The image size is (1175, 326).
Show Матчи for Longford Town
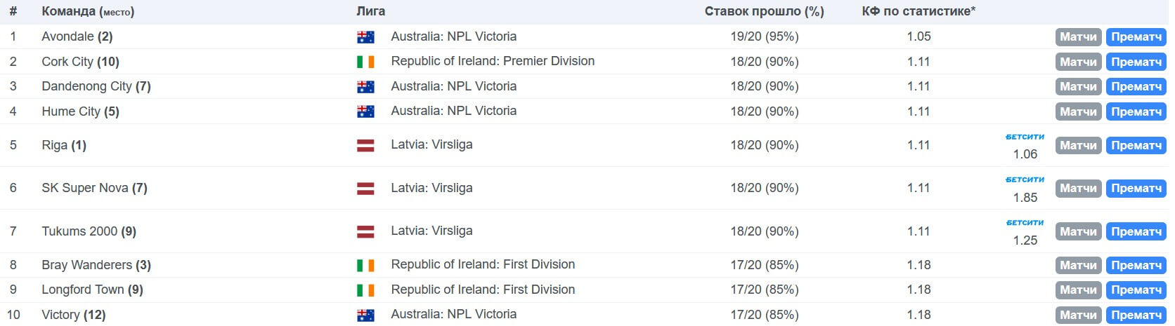1078,290
